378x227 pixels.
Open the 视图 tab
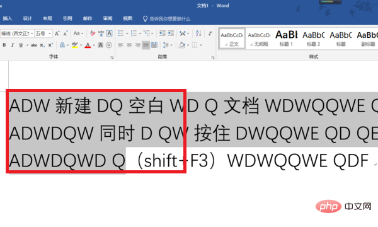127,18
